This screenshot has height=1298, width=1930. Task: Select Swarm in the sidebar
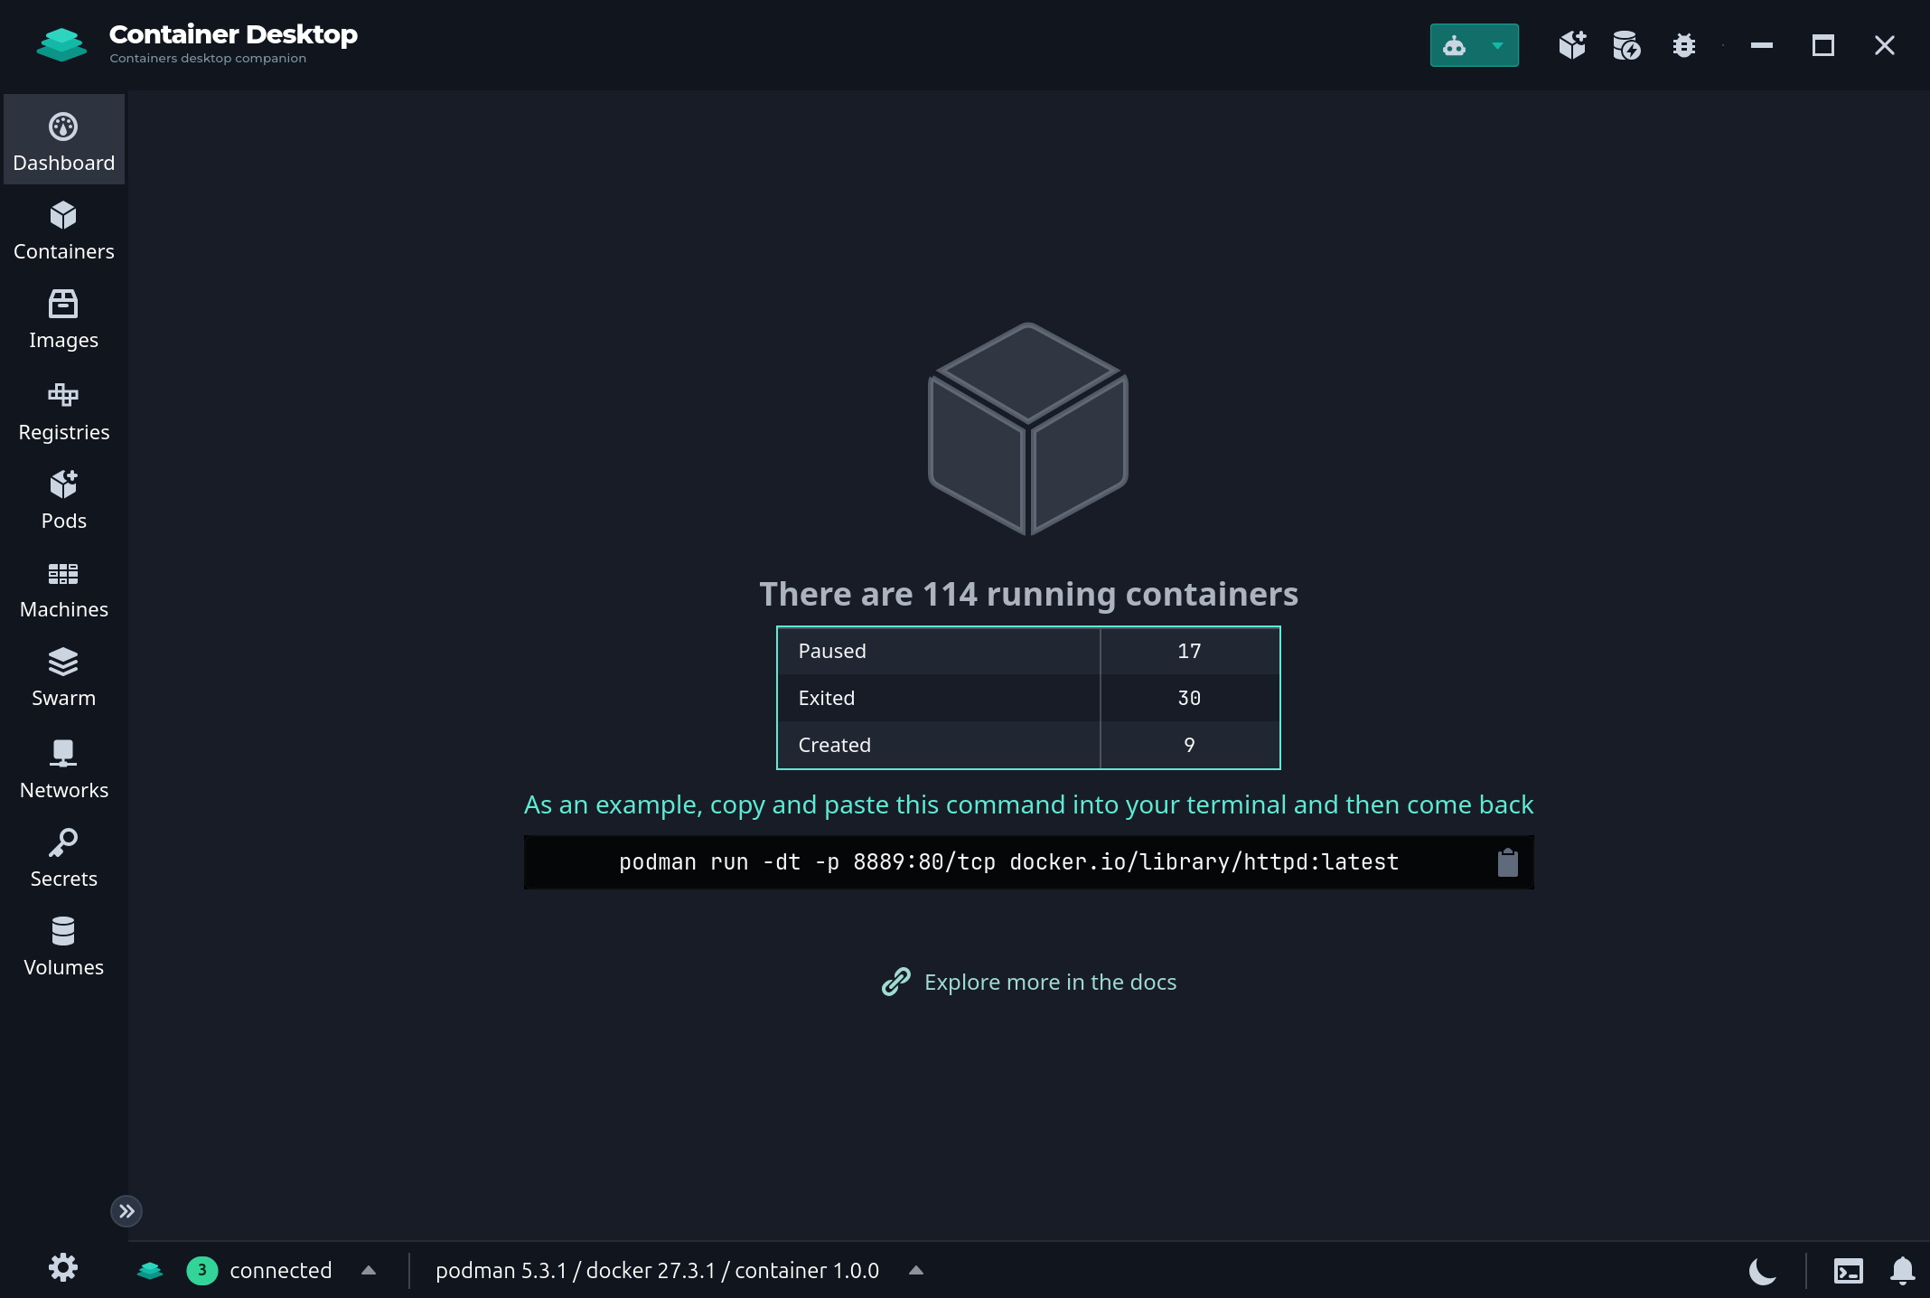(63, 676)
